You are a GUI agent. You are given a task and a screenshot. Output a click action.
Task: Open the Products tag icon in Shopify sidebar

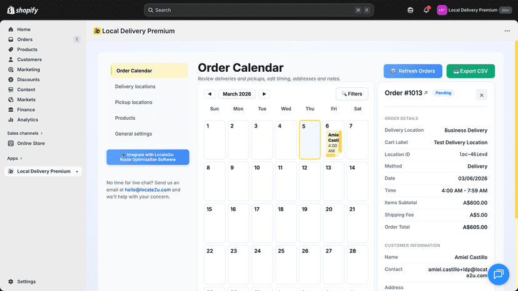click(x=11, y=49)
